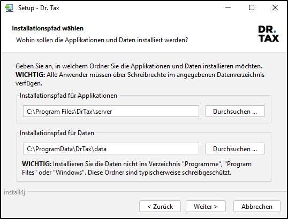288x219 pixels.
Task: Click the 'Wohin sollen die Applikationen' subtitle
Action: point(102,40)
